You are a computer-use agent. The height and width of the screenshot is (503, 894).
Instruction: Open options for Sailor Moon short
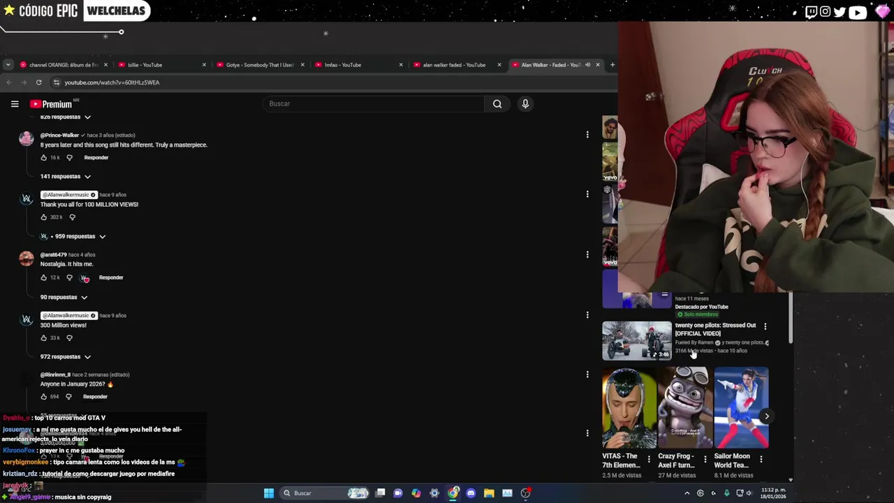761,459
